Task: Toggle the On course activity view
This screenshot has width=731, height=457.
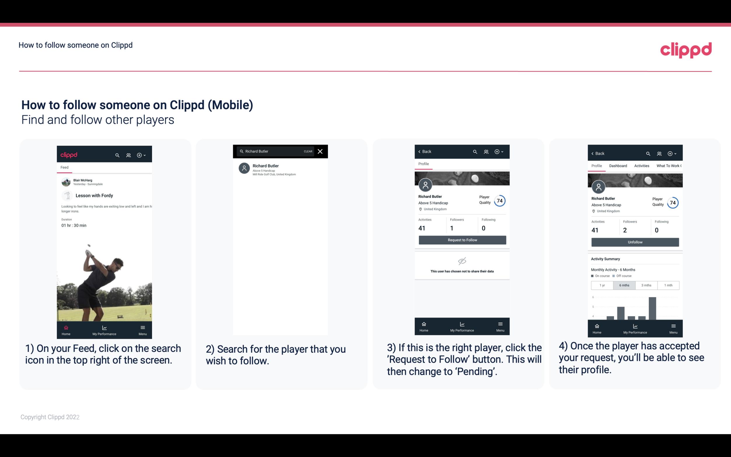Action: click(599, 274)
